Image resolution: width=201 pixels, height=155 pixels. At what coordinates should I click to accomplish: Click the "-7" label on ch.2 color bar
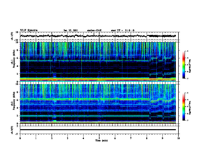pos(187,120)
